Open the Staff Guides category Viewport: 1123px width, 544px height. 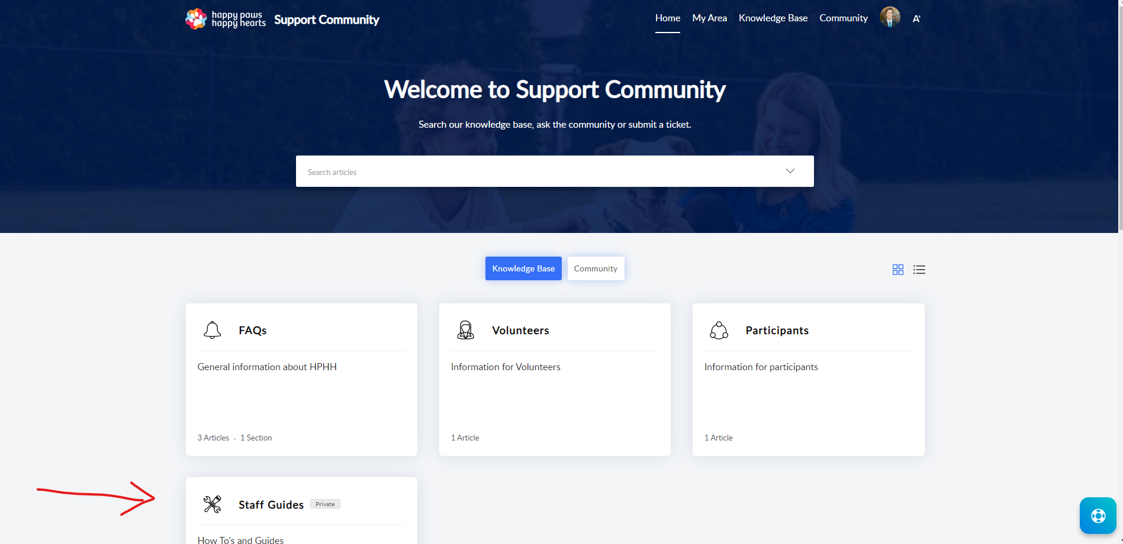[271, 505]
